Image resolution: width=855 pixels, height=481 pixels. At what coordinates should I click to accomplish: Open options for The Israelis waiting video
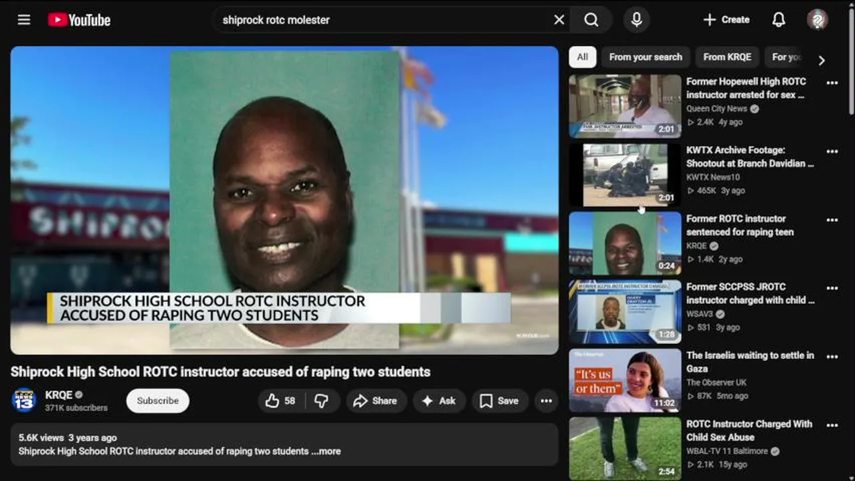[x=832, y=357]
